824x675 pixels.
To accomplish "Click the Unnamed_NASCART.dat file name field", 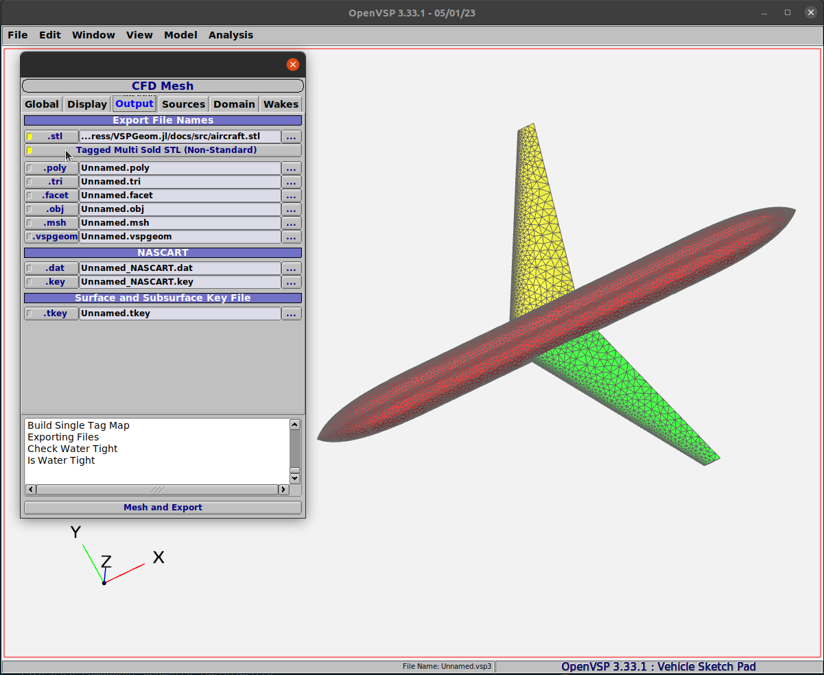I will [180, 268].
